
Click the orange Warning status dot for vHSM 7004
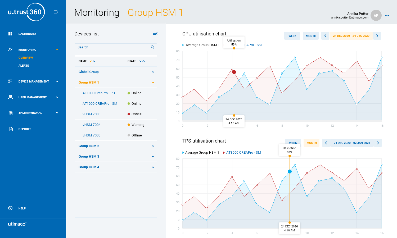(x=129, y=125)
